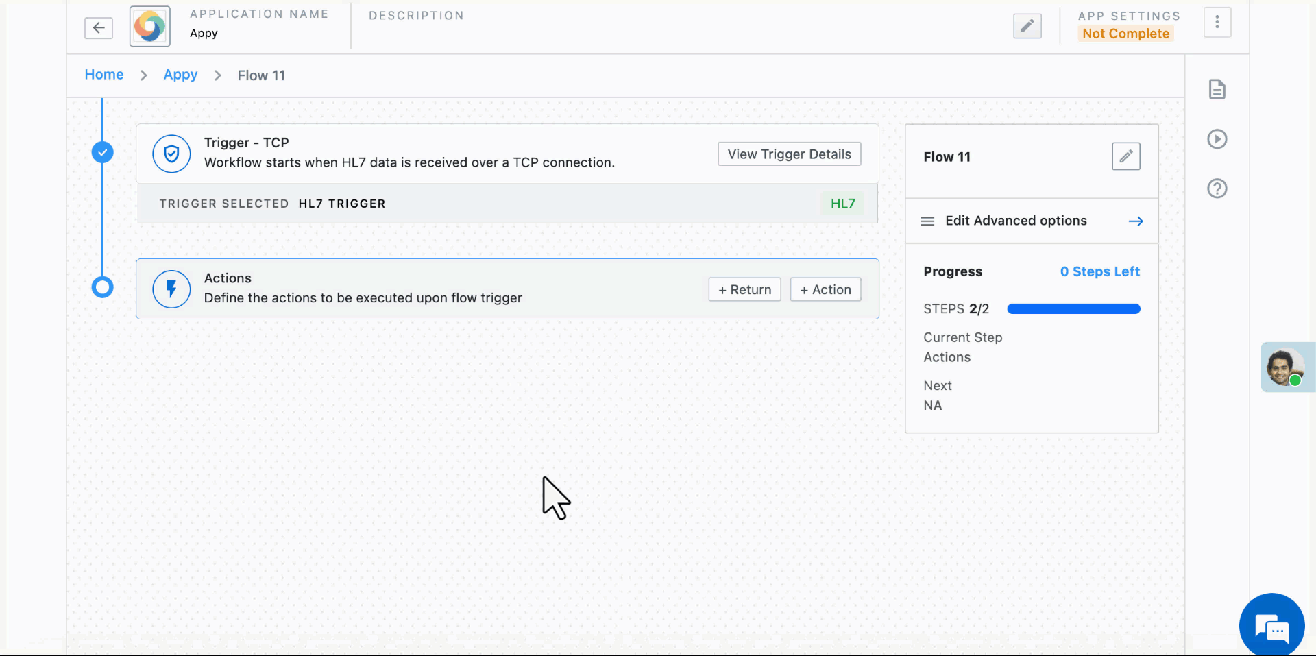Click the STEPS 2/2 progress bar

coord(1073,308)
